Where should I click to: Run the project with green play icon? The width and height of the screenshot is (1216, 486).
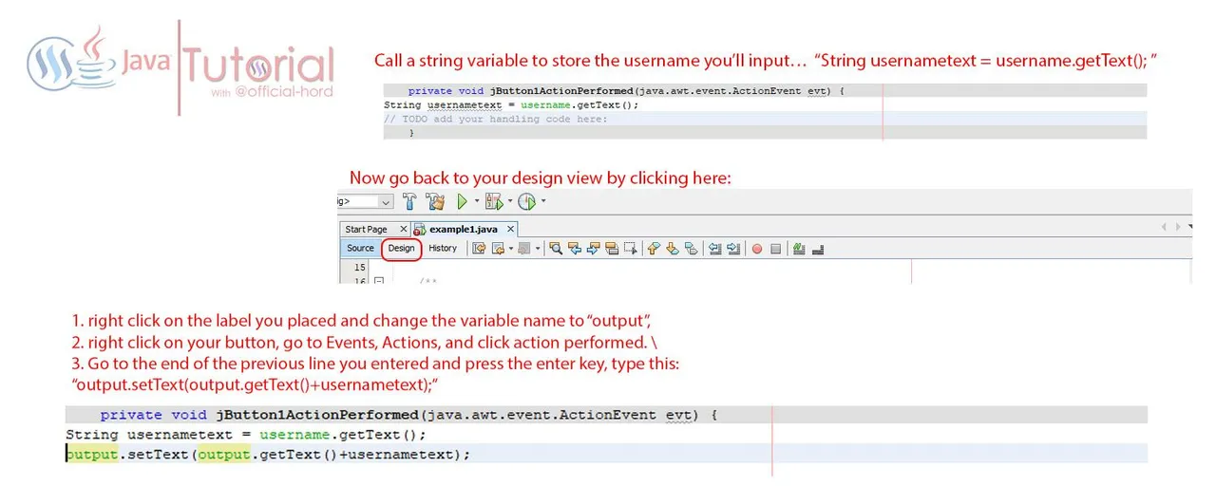coord(462,202)
